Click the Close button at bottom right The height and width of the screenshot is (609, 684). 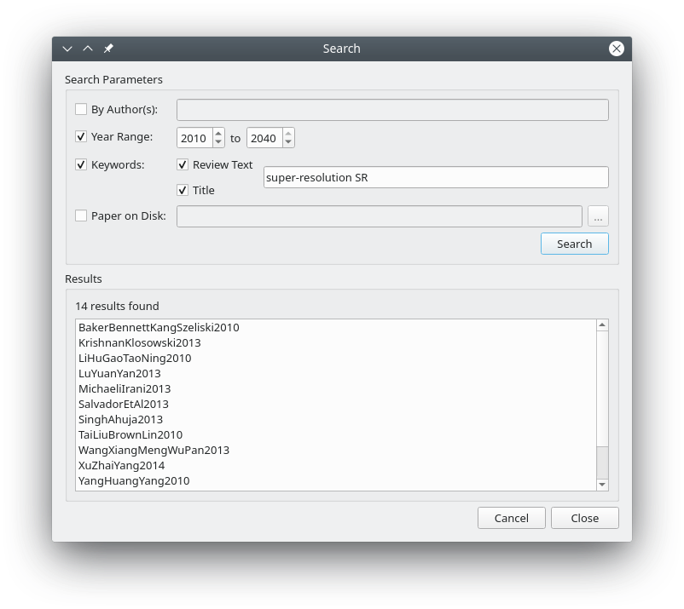click(584, 518)
